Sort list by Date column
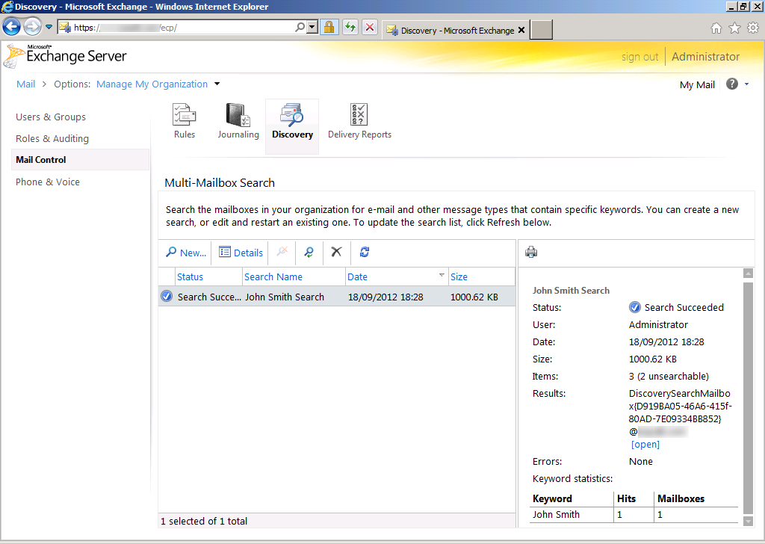 (397, 276)
